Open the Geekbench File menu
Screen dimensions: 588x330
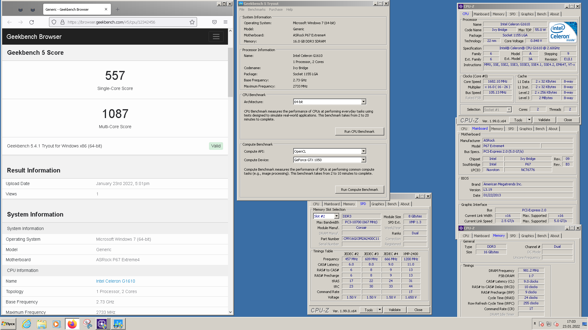pyautogui.click(x=242, y=9)
